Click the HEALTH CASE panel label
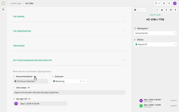The image size is (179, 112). [x=155, y=15]
